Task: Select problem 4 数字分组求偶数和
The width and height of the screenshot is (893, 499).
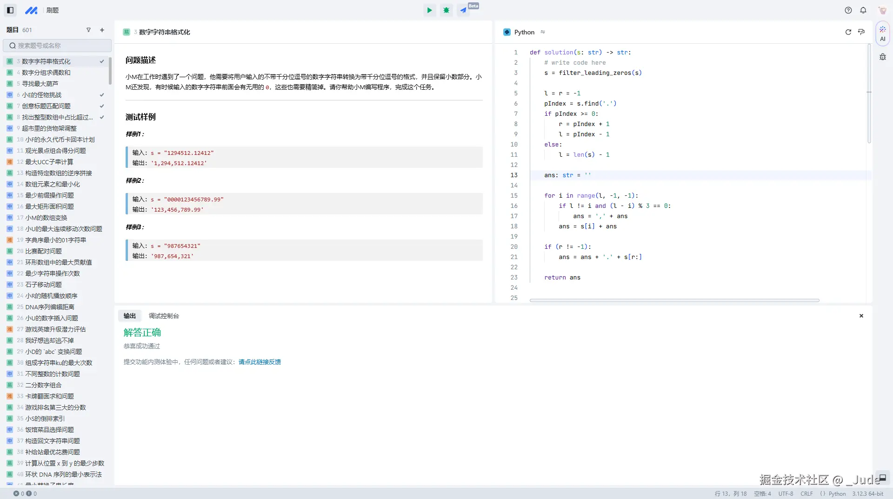Action: click(56, 73)
